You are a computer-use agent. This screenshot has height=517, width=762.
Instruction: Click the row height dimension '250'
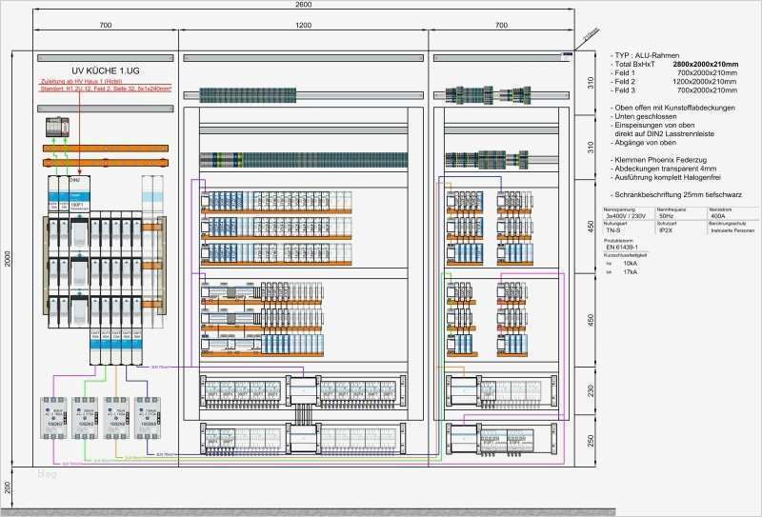(591, 441)
